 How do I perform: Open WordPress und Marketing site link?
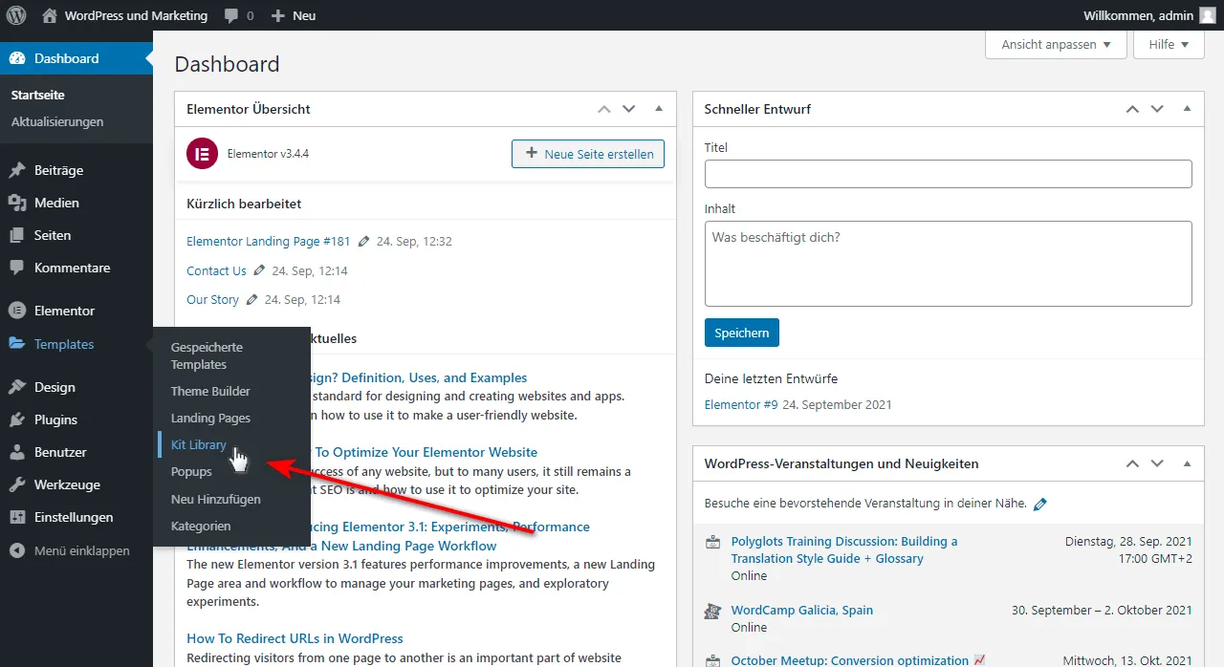136,15
